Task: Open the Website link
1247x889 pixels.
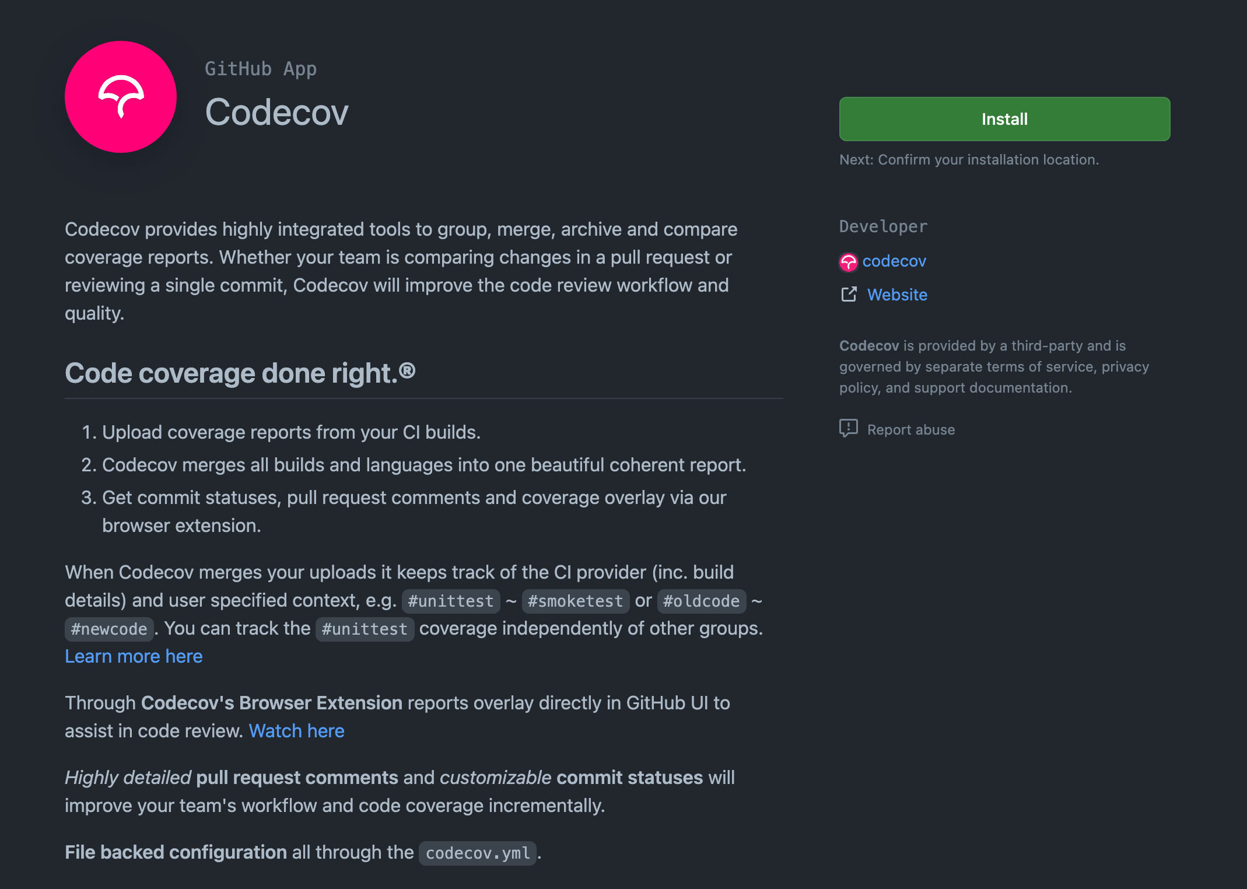Action: click(897, 295)
